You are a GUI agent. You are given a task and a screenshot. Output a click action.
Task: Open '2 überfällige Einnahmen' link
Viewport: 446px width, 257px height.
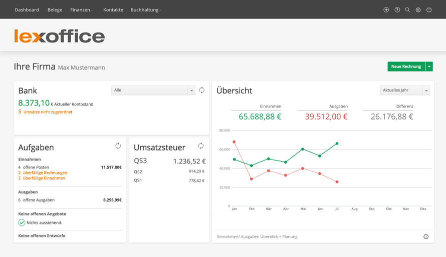pos(42,178)
